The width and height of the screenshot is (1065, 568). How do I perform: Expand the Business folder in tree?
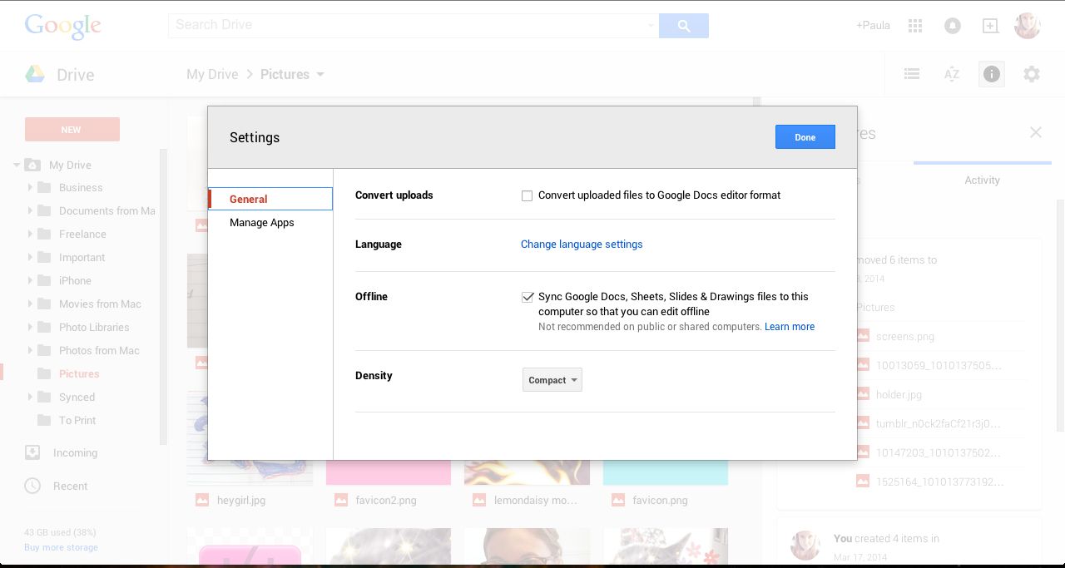31,188
